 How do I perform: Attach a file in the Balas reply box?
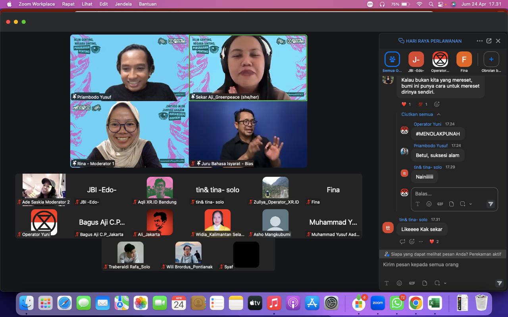click(x=451, y=204)
